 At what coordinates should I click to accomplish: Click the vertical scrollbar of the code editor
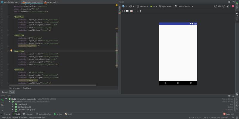tap(117, 50)
